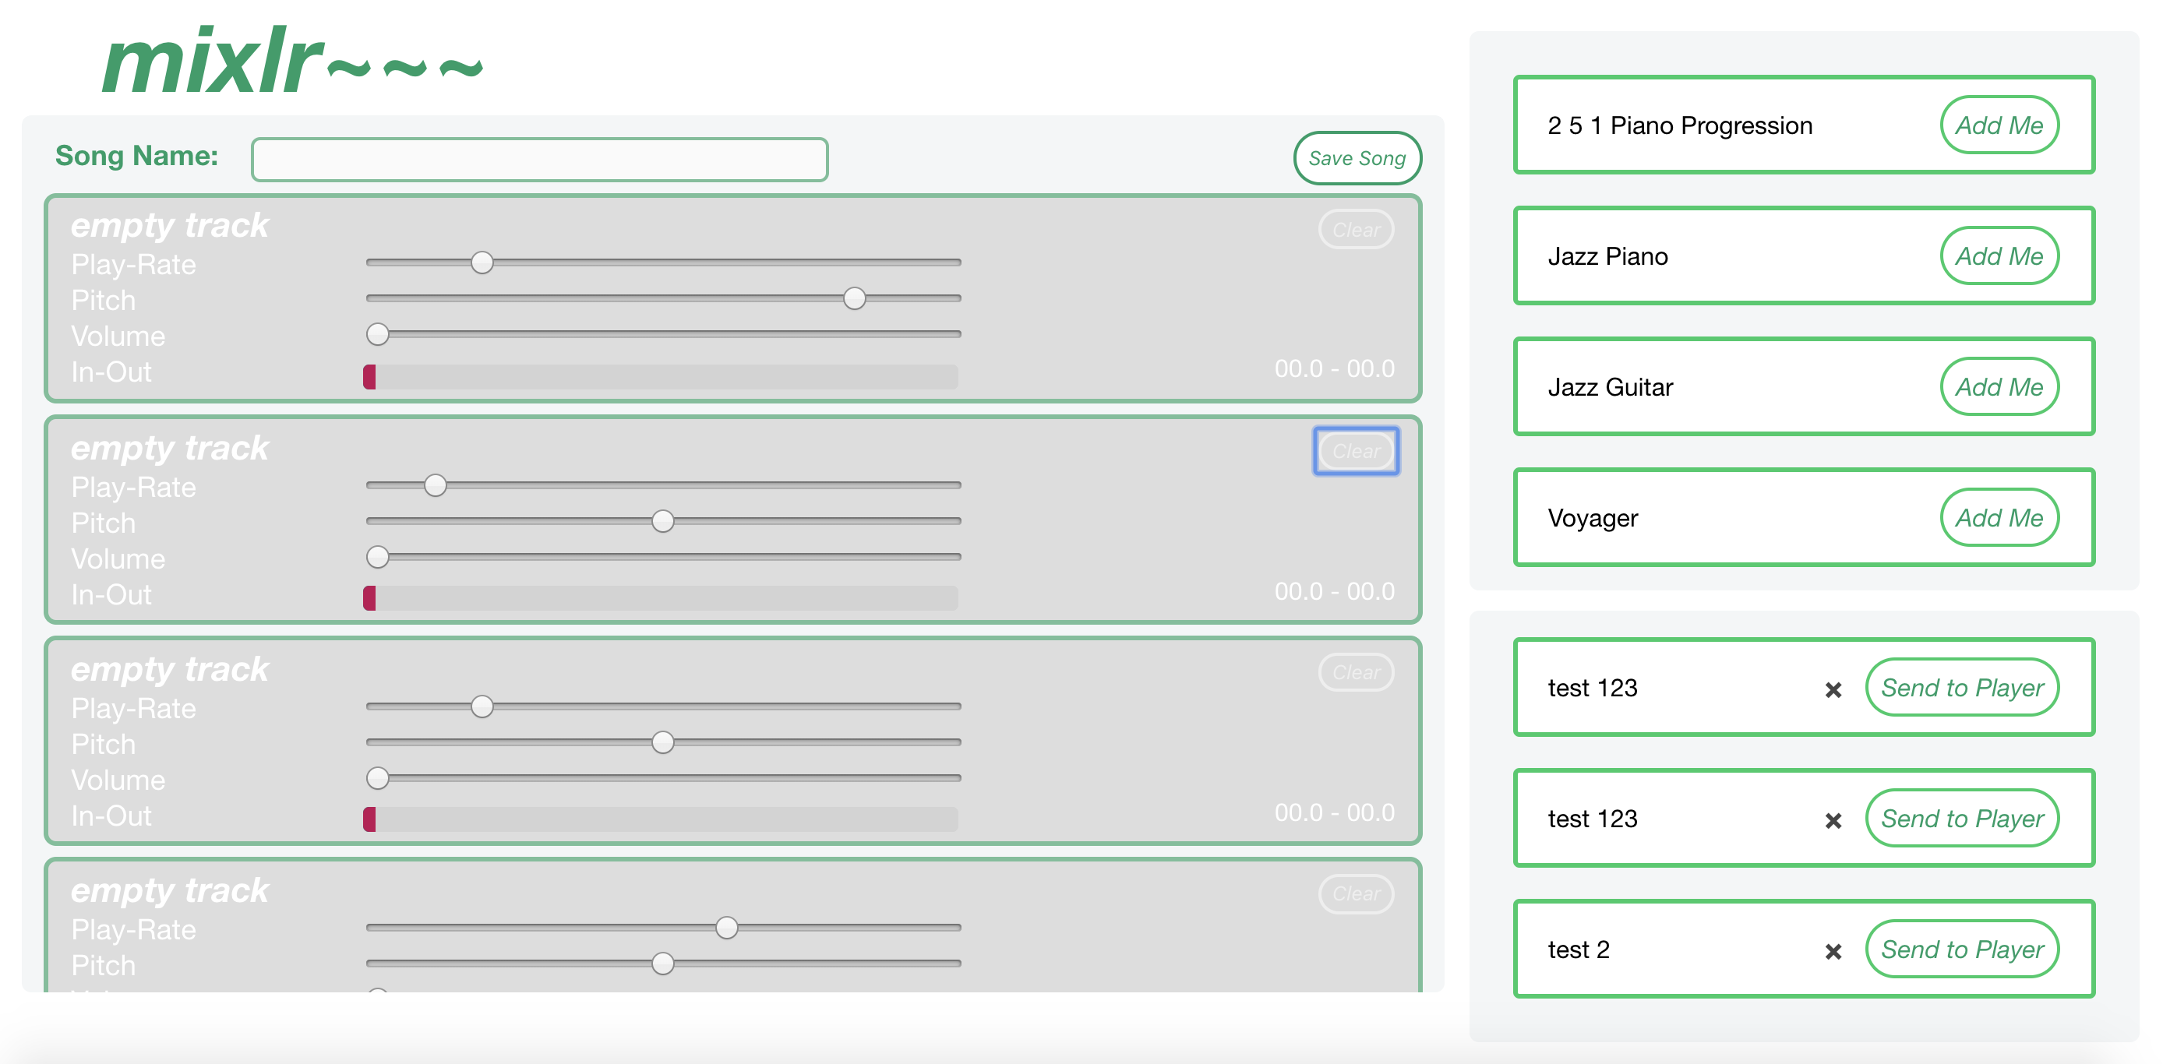This screenshot has width=2163, height=1064.
Task: Send test 2 song to player
Action: click(x=1960, y=949)
